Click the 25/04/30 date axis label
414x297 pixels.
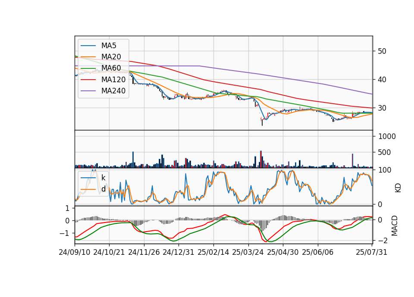click(283, 252)
